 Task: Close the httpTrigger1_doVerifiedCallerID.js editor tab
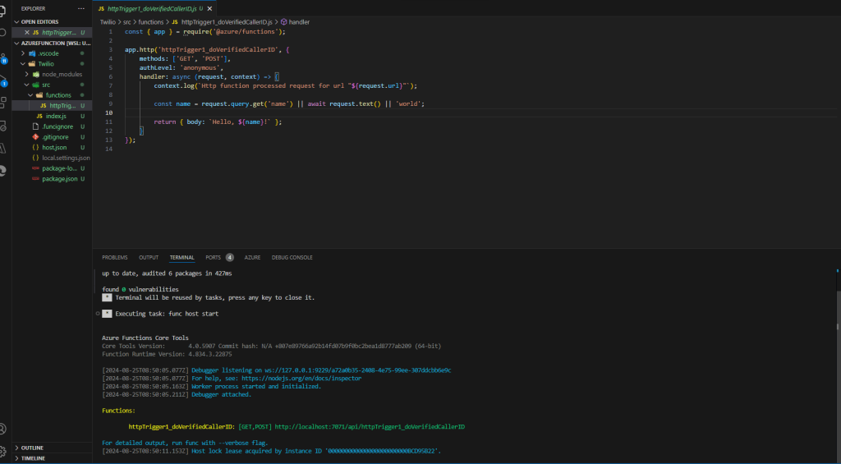coord(26,32)
